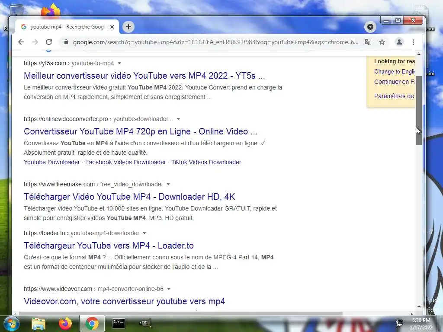Open the Chrome profile avatar

399,42
